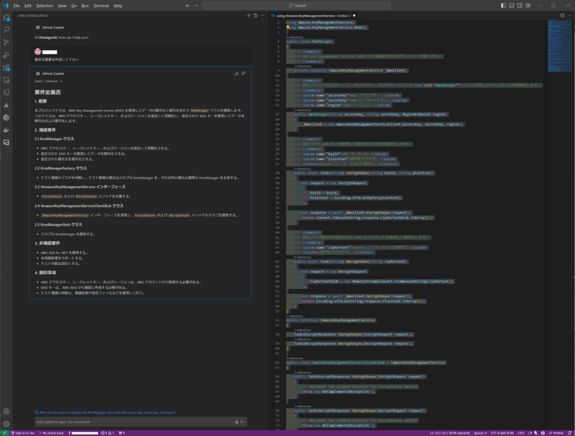Toggle the bottom panel
This screenshot has width=575, height=436.
pyautogui.click(x=512, y=6)
